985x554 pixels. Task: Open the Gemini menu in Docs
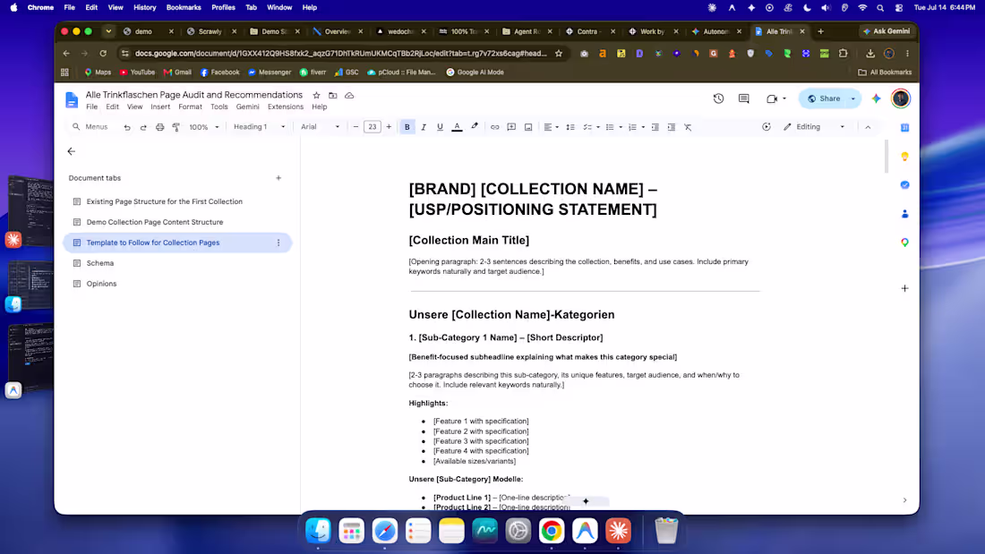247,107
